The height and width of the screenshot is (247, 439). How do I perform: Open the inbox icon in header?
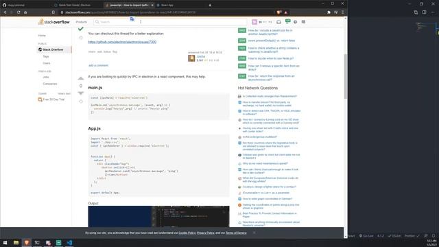[278, 22]
